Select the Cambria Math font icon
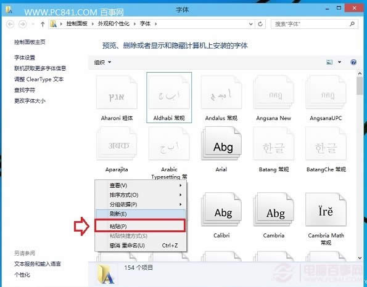This screenshot has width=367, height=287. (326, 209)
